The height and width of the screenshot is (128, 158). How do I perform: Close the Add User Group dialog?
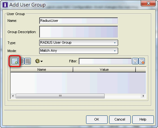[148, 3]
